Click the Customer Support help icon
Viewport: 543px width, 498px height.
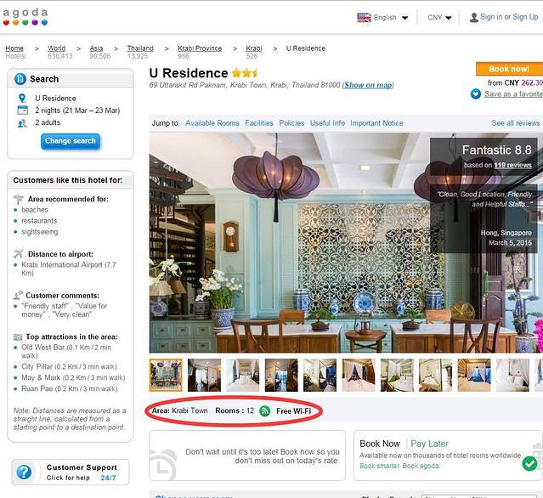(25, 473)
